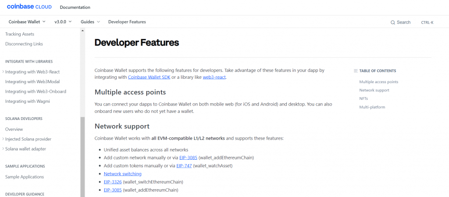Follow the Network switching link
This screenshot has width=449, height=197.
123,173
